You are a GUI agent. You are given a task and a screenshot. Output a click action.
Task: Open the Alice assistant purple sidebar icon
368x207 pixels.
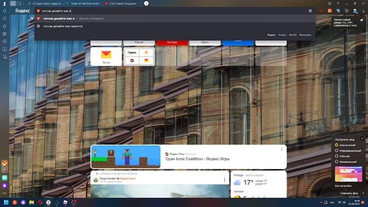click(5, 185)
